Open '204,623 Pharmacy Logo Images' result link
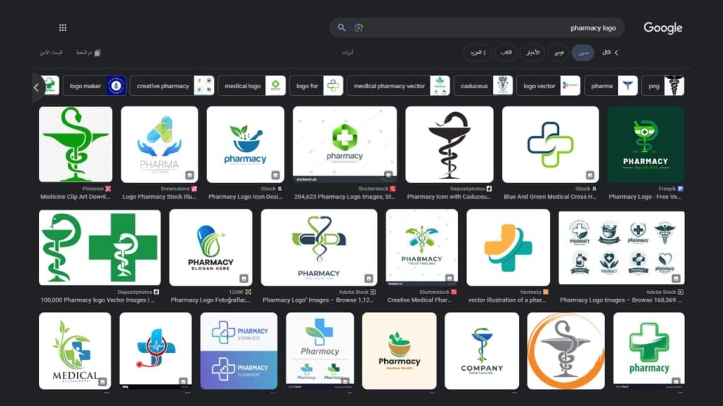The height and width of the screenshot is (406, 723). [345, 197]
